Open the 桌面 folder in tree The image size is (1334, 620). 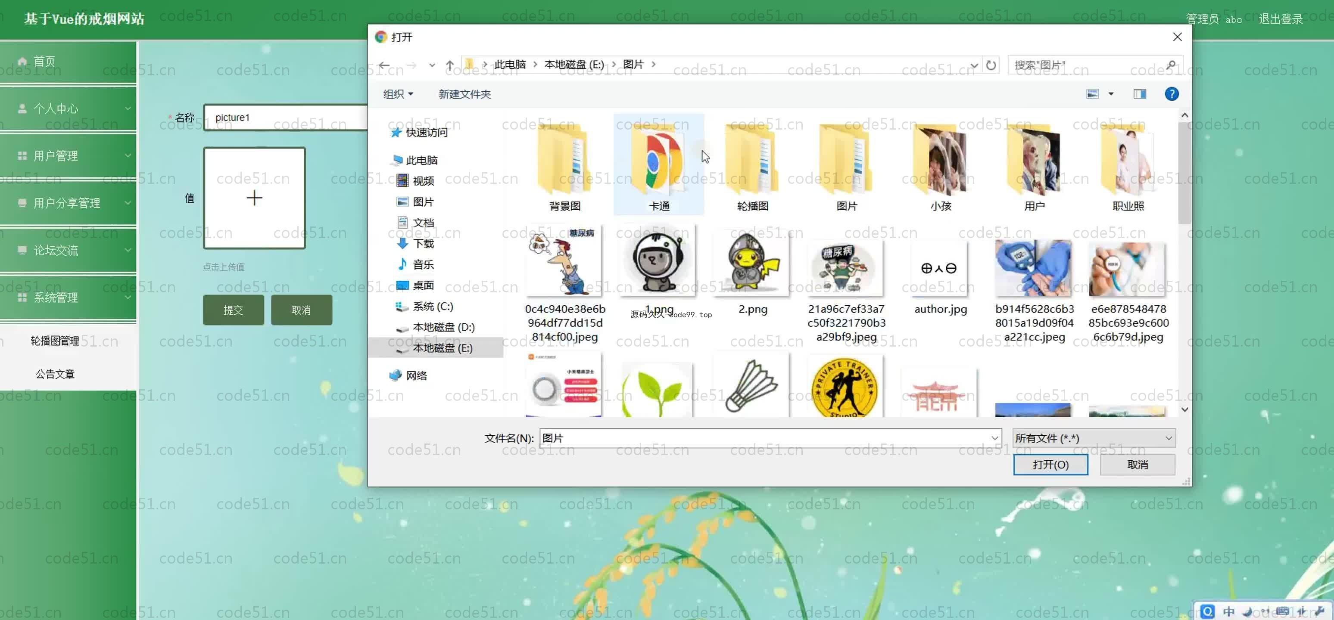click(x=416, y=285)
